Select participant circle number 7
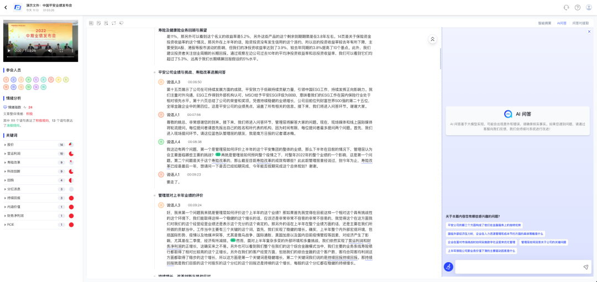The height and width of the screenshot is (282, 597). pyautogui.click(x=51, y=79)
